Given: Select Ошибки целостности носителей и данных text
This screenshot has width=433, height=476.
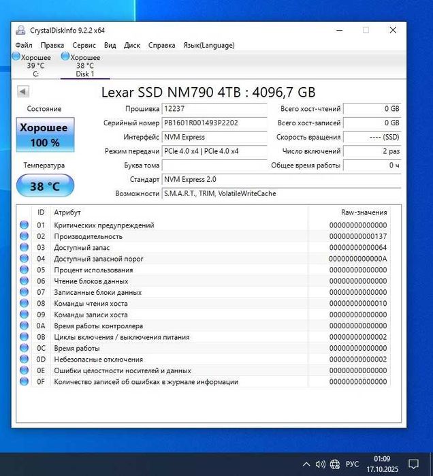Looking at the screenshot, I should click(123, 370).
